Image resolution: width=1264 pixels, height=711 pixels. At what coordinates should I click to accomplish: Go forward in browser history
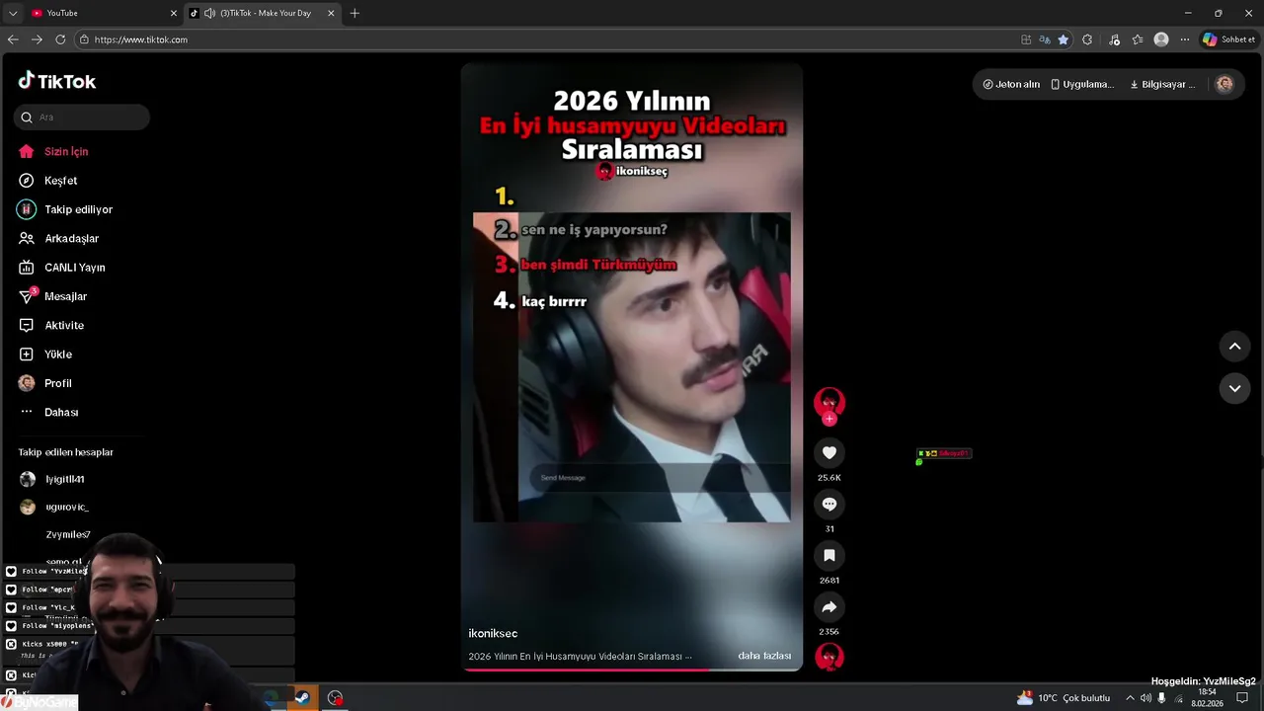(x=37, y=39)
